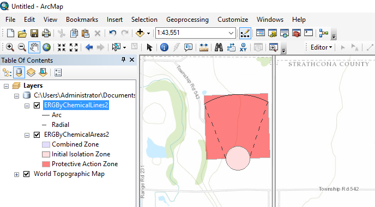Expand World Topographic Map layer

pyautogui.click(x=16, y=174)
